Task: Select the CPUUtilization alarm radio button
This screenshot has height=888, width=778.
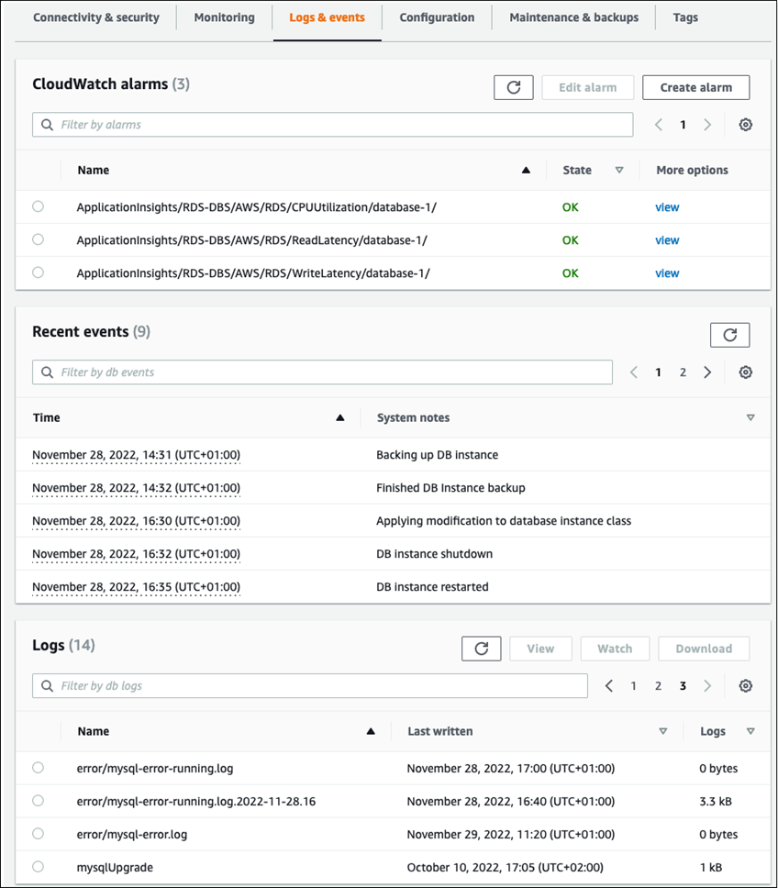Action: tap(38, 206)
